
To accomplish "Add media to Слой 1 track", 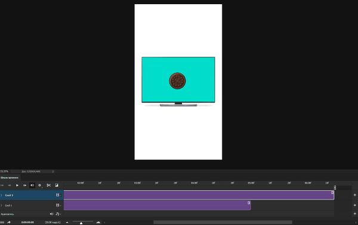I will pos(355,205).
